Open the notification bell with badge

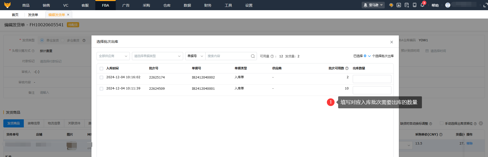pos(422,5)
